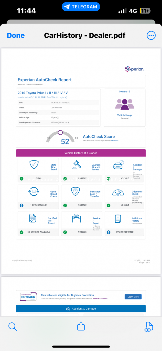Image resolution: width=162 pixels, height=351 pixels.
Task: Tap the State Title Brand shield icon
Action: tap(34, 165)
